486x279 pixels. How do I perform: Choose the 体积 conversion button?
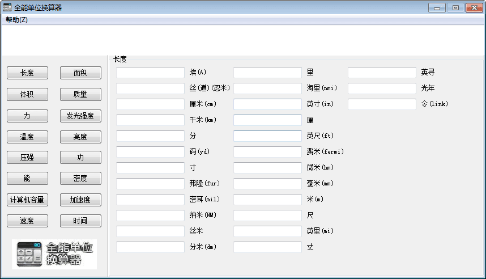click(27, 94)
